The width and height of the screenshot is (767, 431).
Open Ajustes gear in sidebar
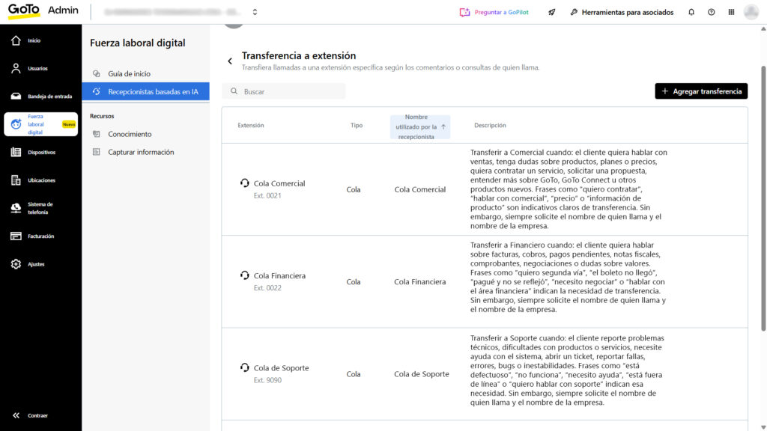(16, 264)
